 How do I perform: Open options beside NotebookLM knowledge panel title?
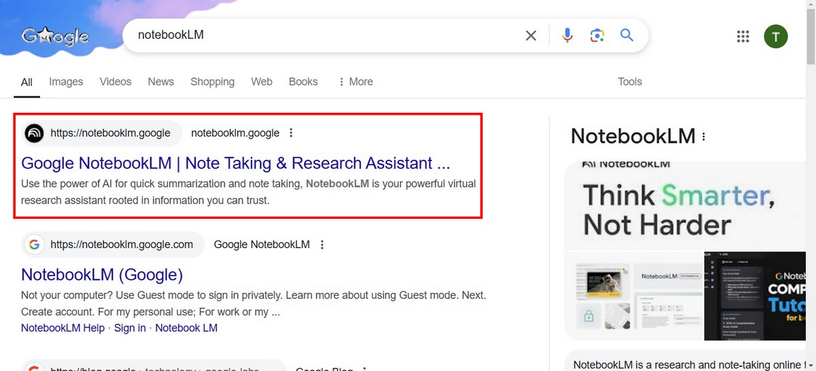pyautogui.click(x=704, y=137)
